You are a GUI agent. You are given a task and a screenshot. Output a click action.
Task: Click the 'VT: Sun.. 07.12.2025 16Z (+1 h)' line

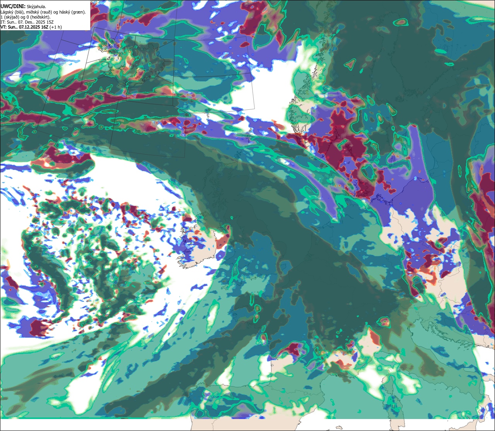tap(31, 27)
